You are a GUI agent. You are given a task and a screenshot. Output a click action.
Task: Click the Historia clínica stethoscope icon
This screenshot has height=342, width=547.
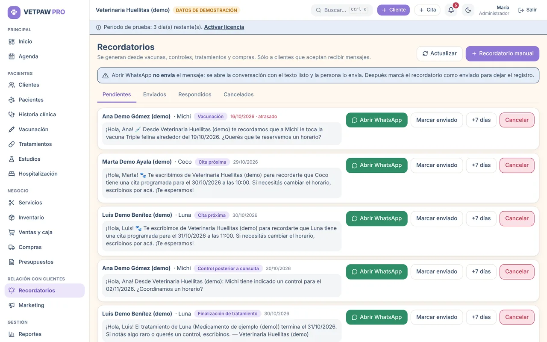12,115
